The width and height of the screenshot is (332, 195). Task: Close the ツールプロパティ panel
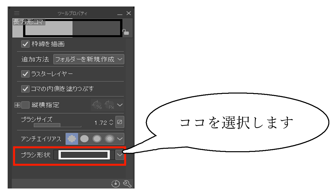click(x=129, y=13)
